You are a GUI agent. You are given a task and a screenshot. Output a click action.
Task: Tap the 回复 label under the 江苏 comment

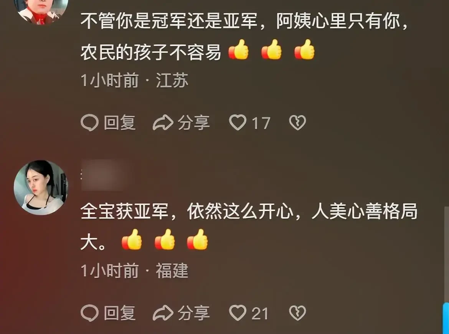point(120,123)
